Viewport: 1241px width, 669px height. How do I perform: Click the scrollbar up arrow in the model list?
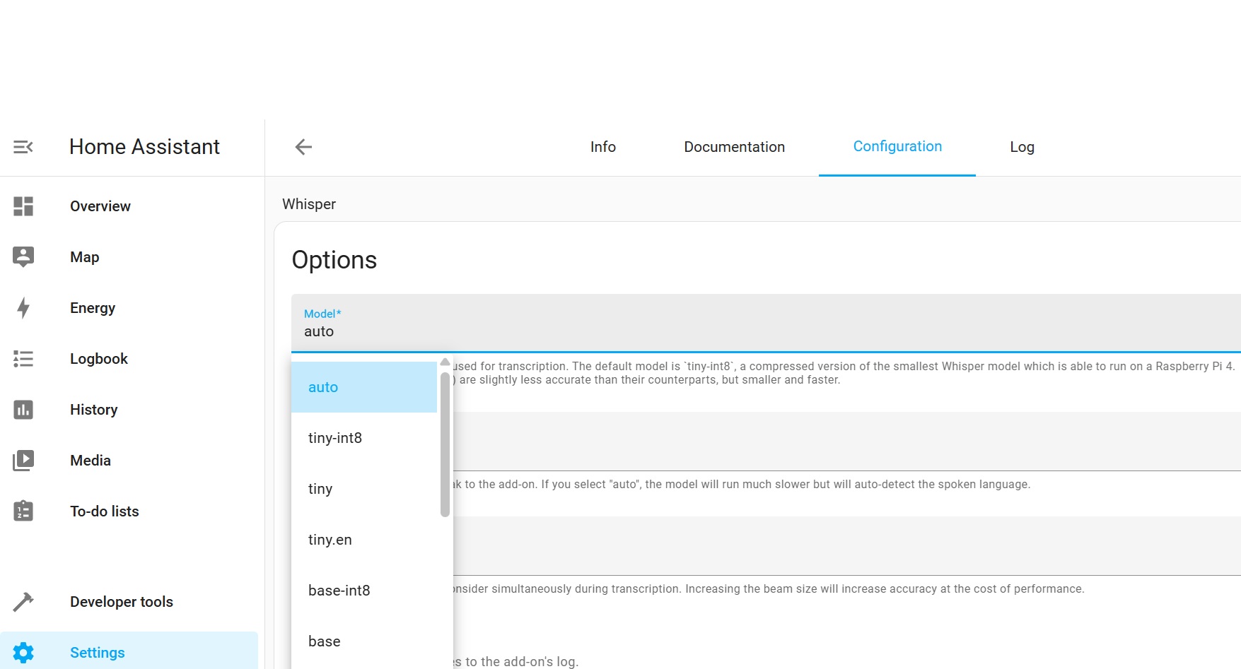(x=445, y=362)
